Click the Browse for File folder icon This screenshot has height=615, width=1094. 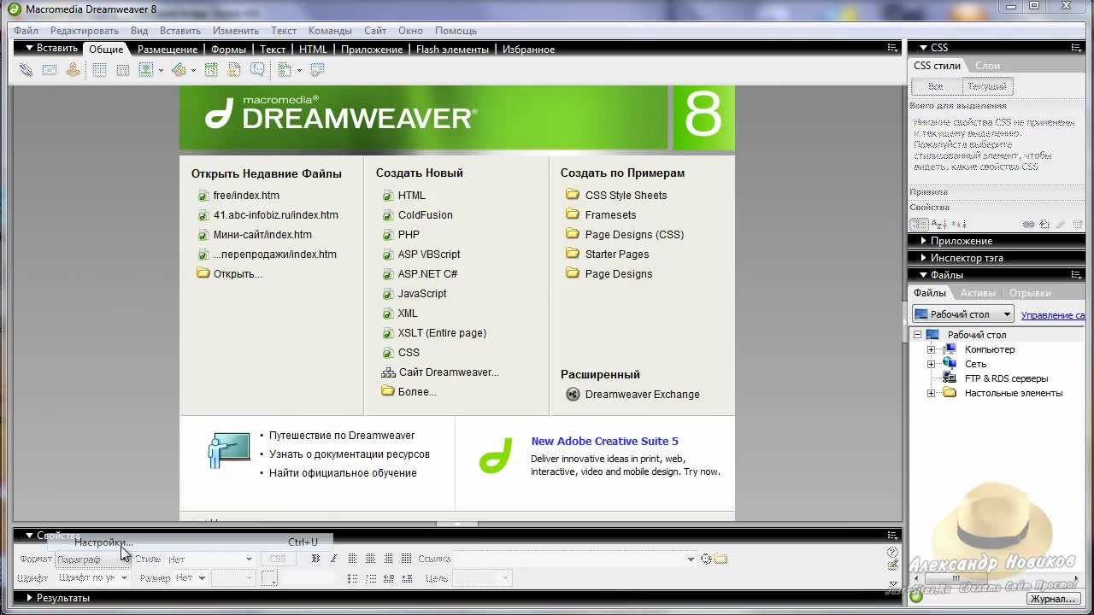[721, 559]
